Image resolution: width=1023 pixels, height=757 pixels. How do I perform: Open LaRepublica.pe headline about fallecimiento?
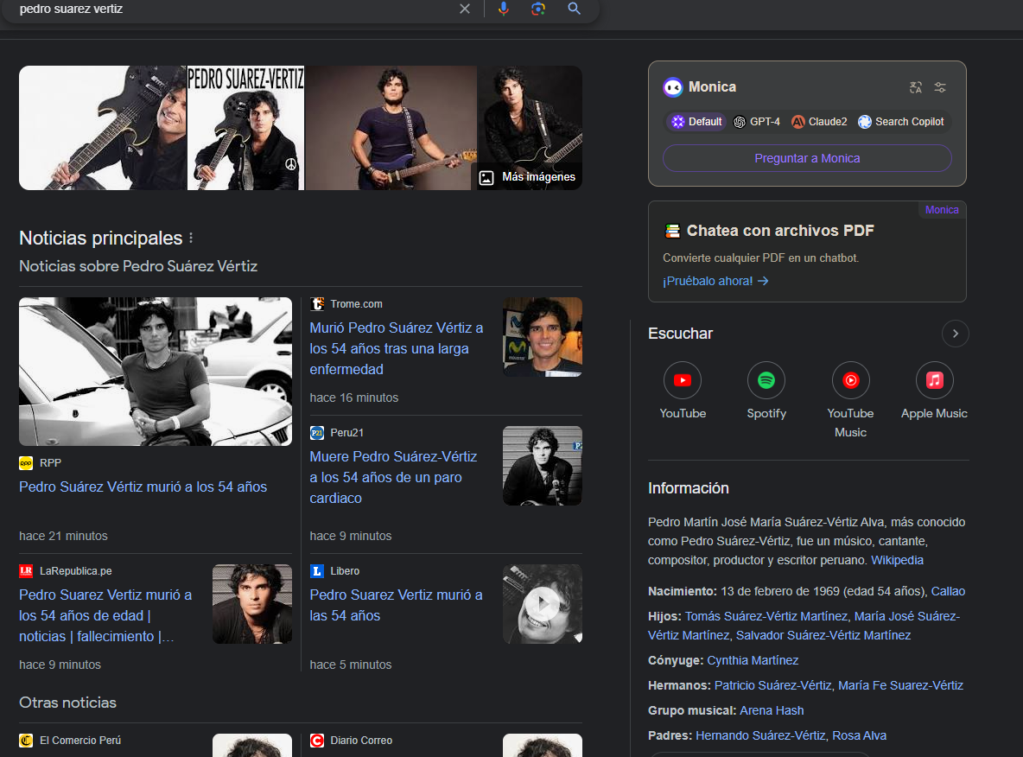click(x=105, y=615)
